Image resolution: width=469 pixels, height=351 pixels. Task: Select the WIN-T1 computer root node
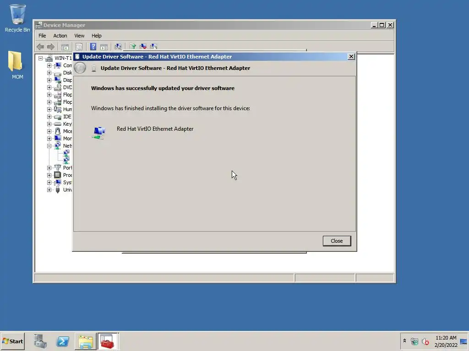click(x=63, y=58)
